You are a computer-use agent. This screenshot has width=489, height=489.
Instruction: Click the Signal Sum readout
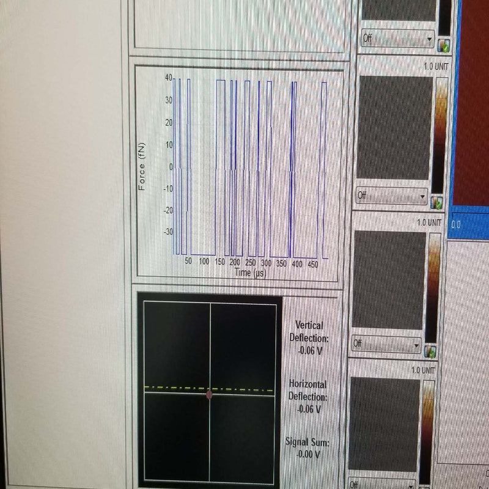click(307, 447)
